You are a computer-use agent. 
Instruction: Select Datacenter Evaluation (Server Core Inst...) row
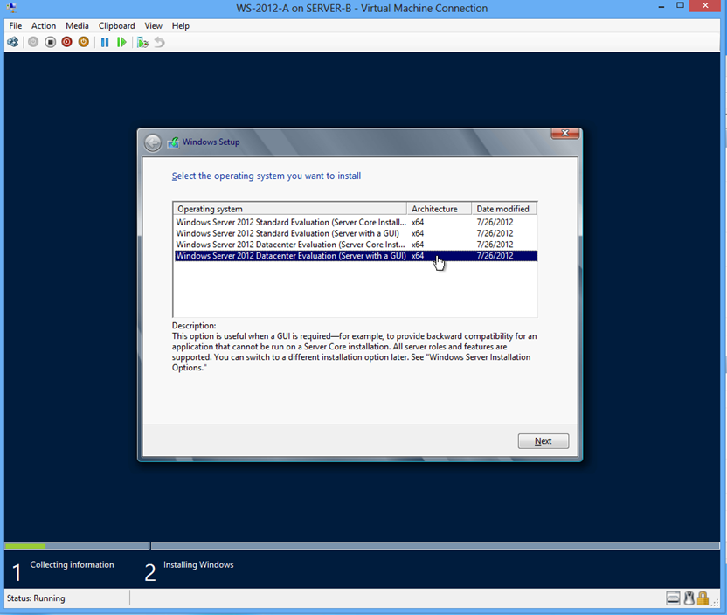pos(356,245)
